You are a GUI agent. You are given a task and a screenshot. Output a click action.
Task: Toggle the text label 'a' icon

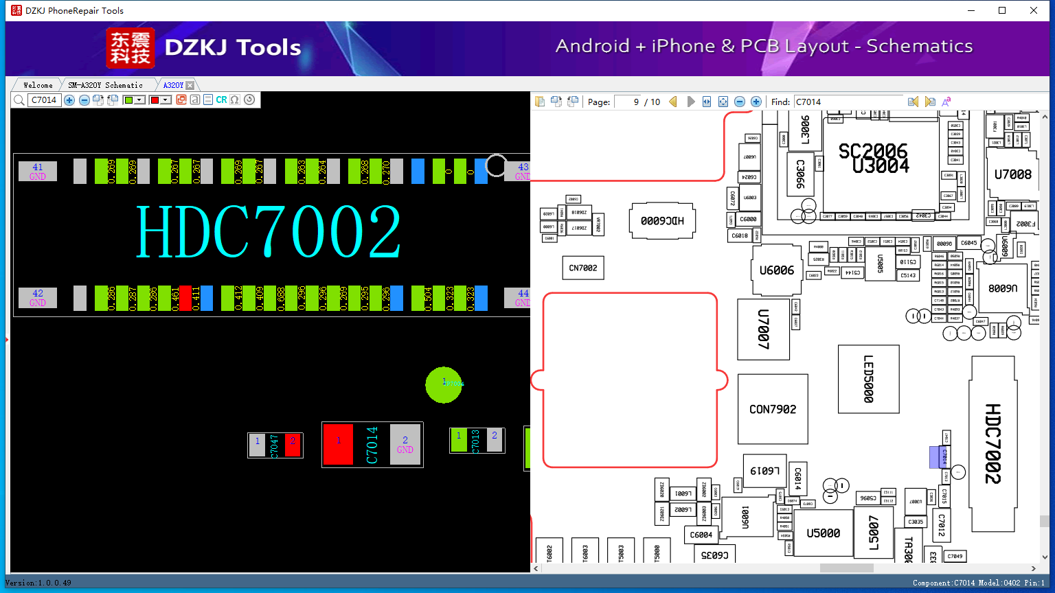click(195, 100)
